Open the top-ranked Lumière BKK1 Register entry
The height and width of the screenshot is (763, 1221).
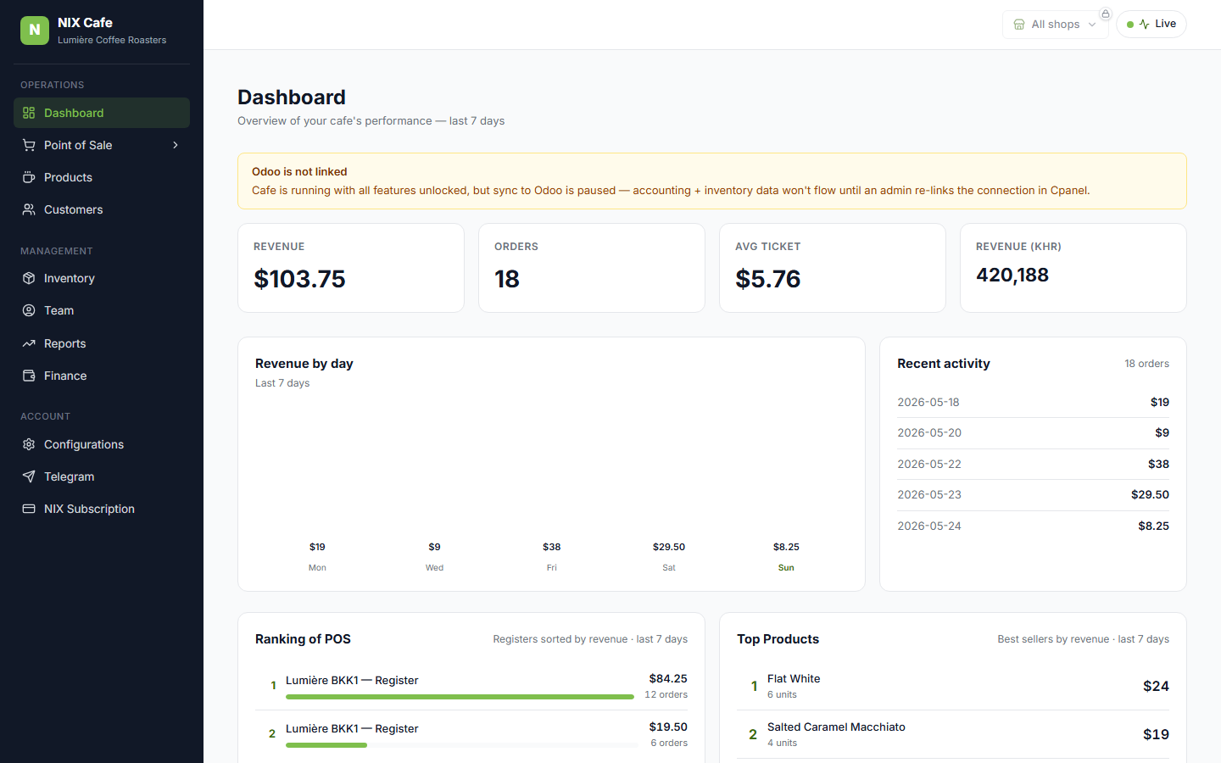click(x=471, y=686)
